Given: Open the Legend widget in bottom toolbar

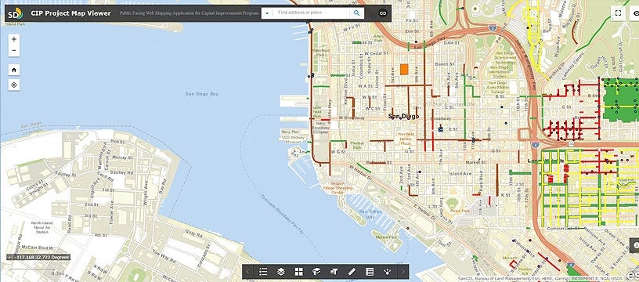Looking at the screenshot, I should 263,272.
